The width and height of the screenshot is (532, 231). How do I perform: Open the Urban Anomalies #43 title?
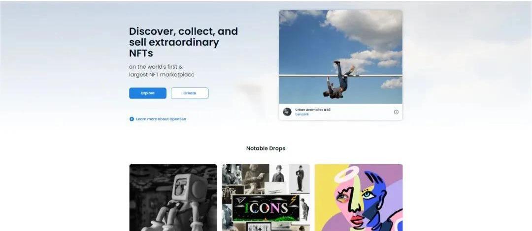[x=313, y=110]
